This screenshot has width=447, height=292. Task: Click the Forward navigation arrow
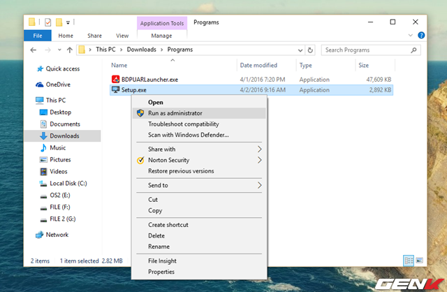point(47,50)
